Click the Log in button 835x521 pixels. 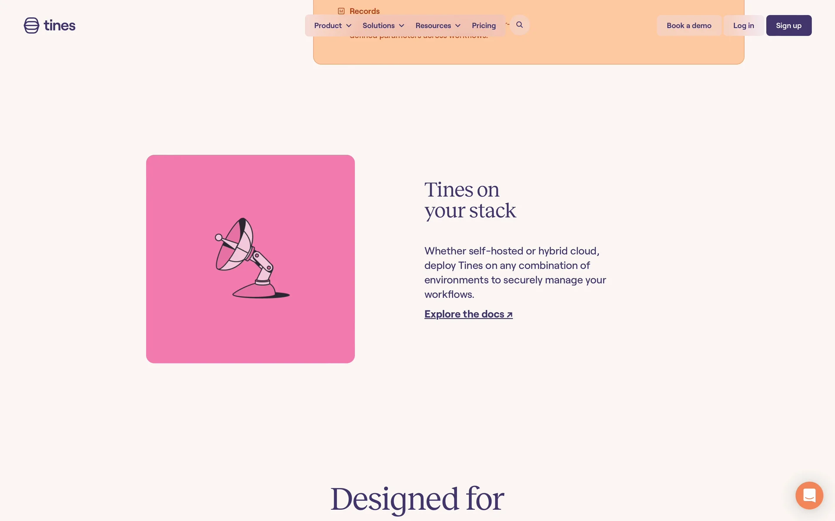tap(744, 26)
